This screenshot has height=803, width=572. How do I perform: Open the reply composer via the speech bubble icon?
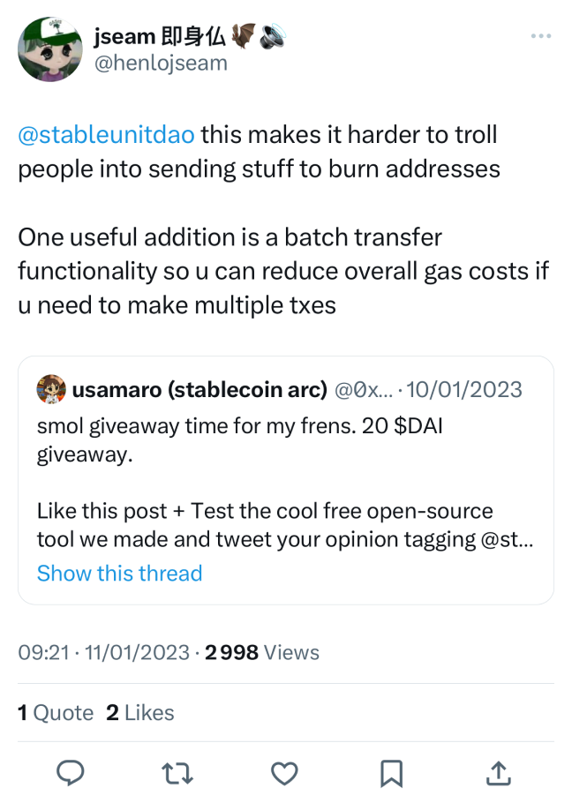click(71, 774)
